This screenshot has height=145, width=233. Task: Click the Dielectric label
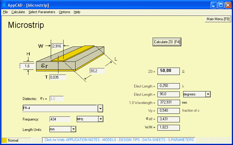tap(30, 99)
